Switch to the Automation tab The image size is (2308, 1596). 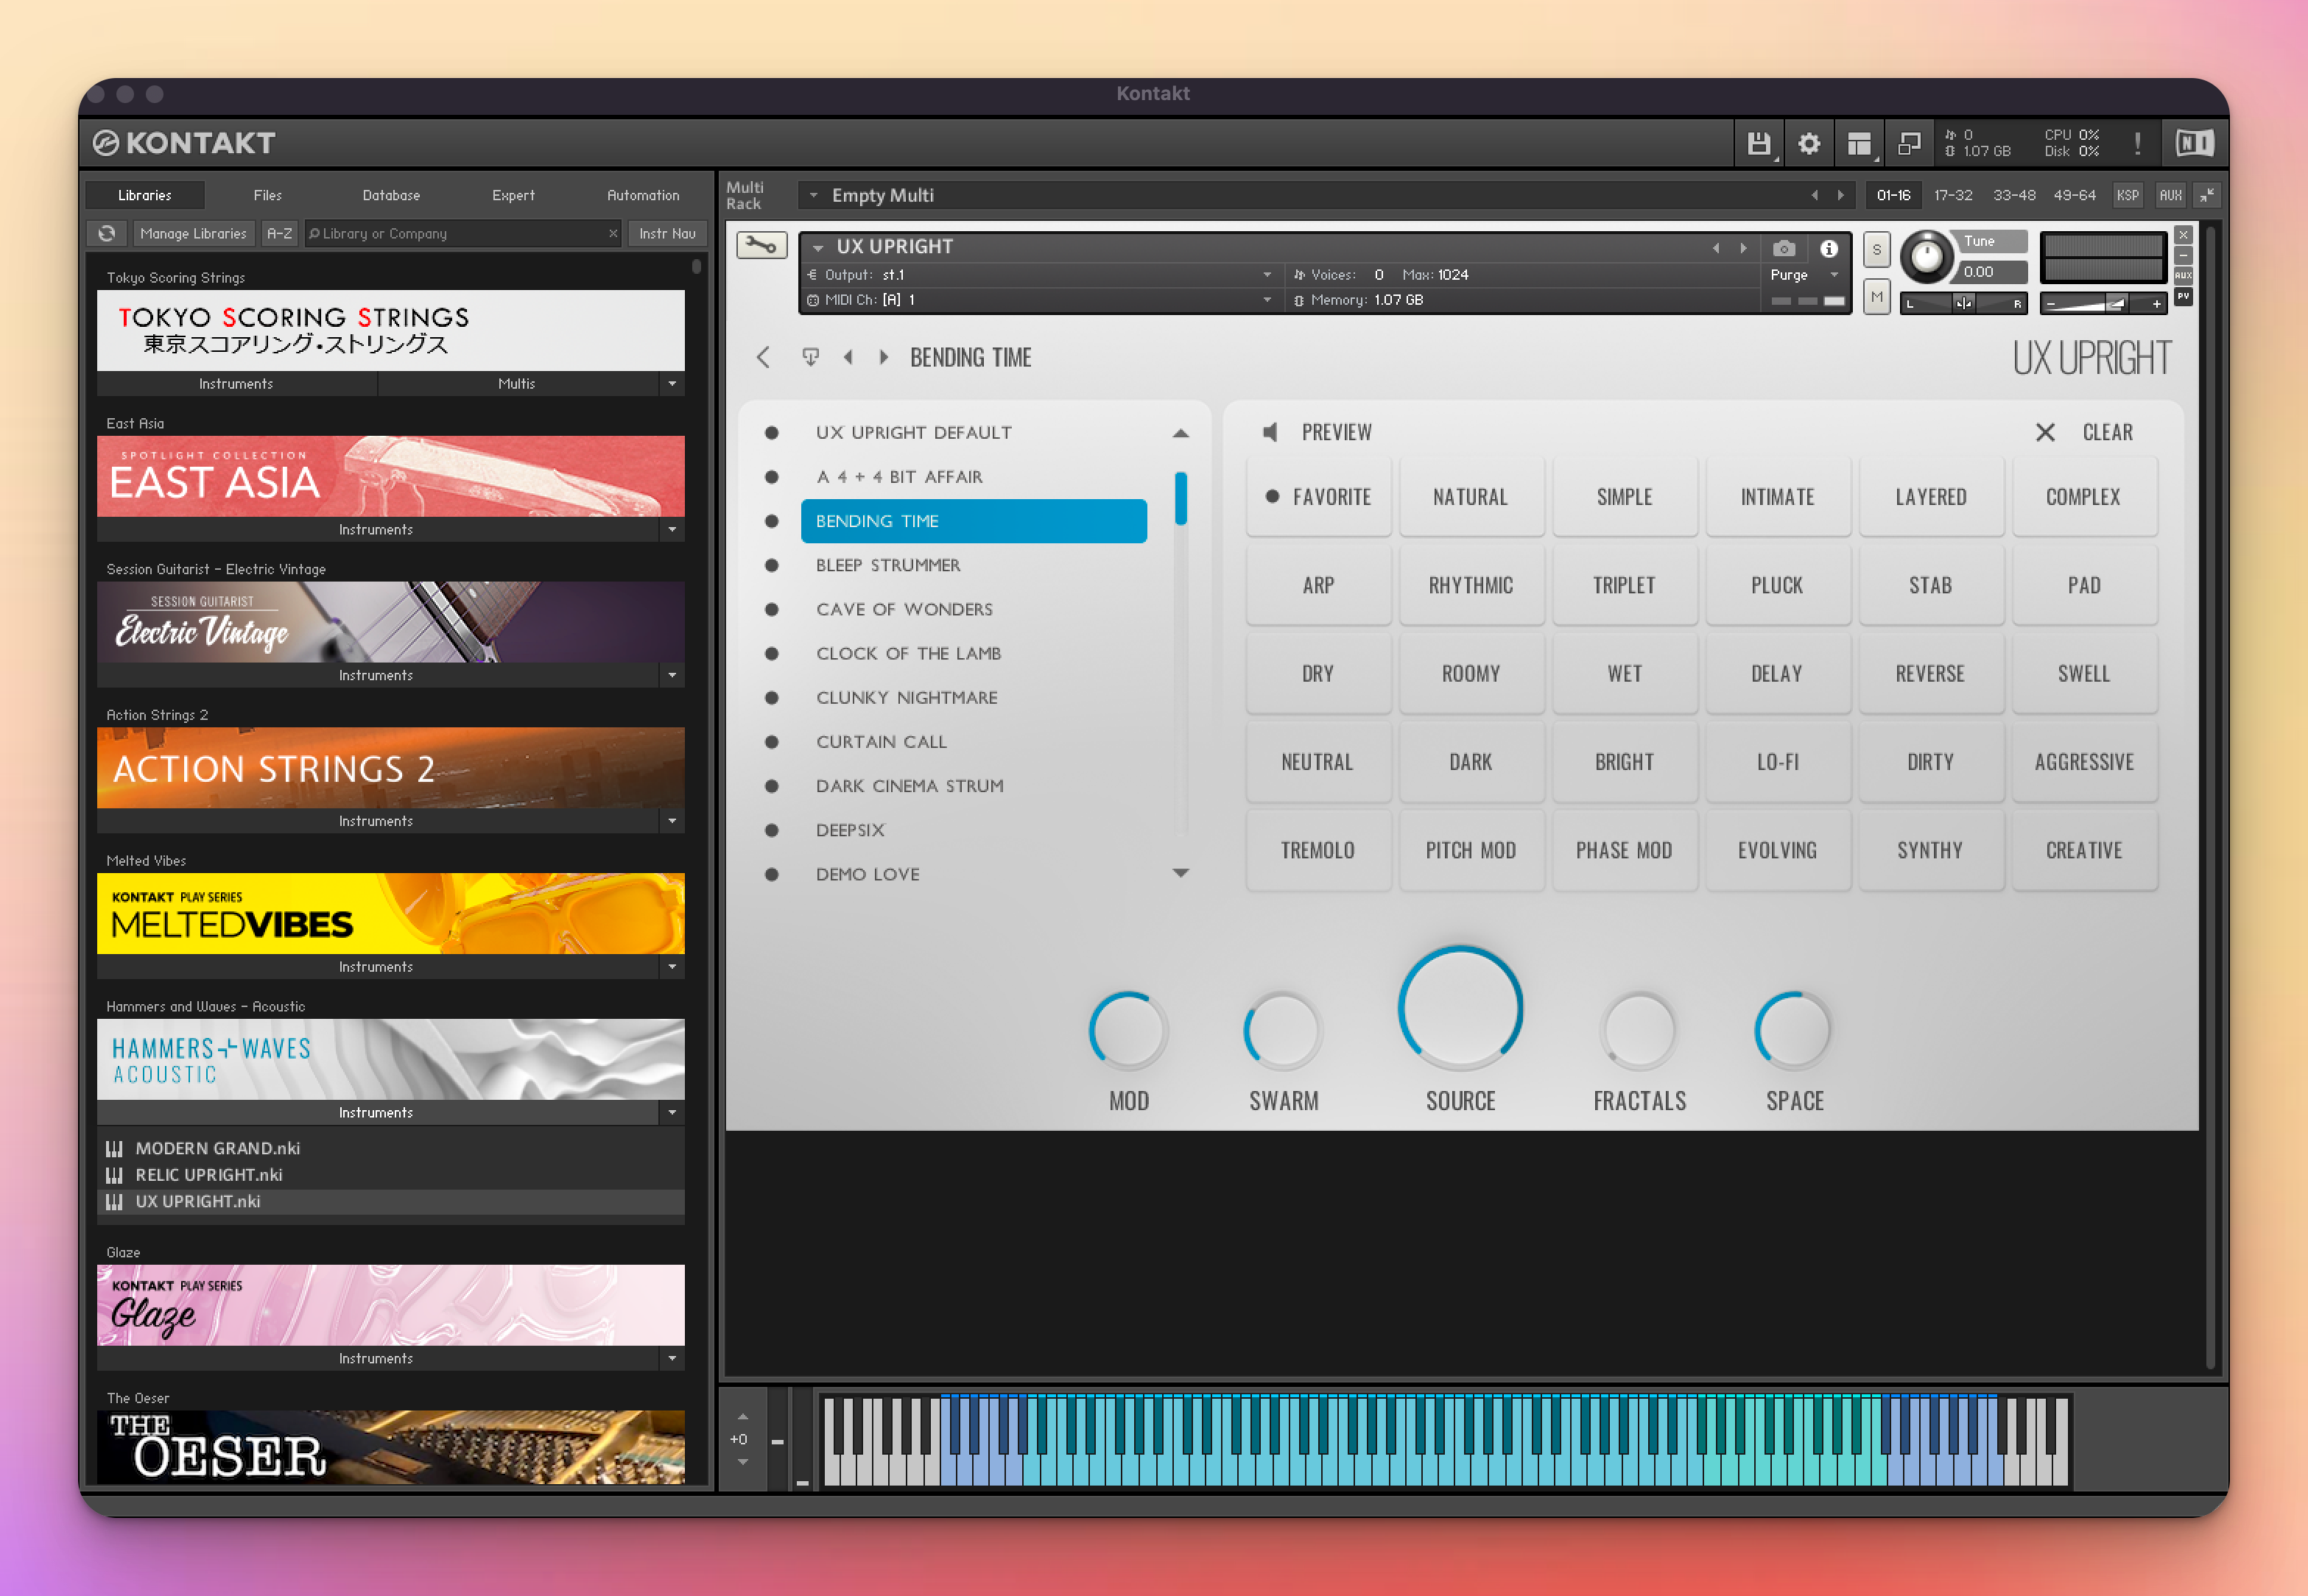[642, 195]
